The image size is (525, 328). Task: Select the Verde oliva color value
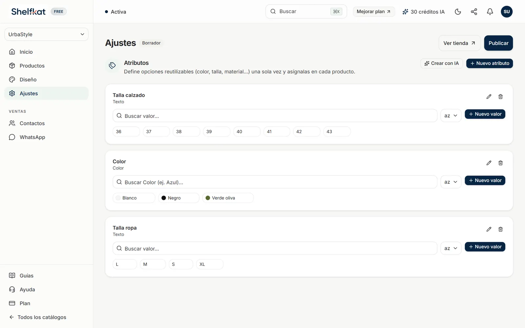point(228,198)
